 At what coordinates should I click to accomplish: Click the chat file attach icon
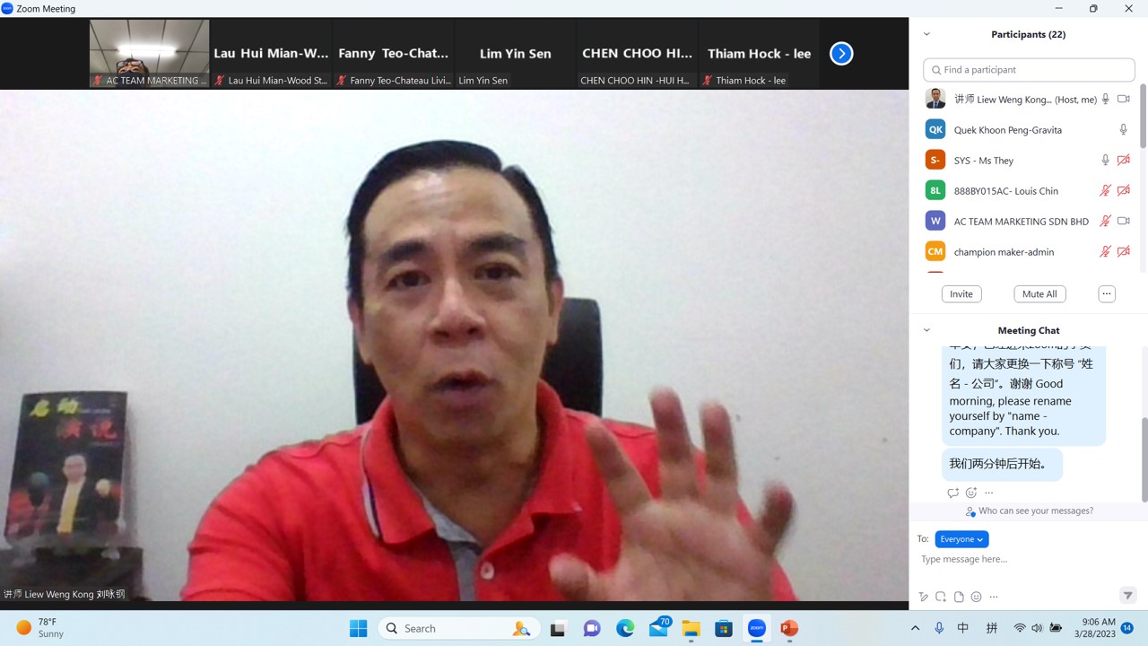[959, 597]
